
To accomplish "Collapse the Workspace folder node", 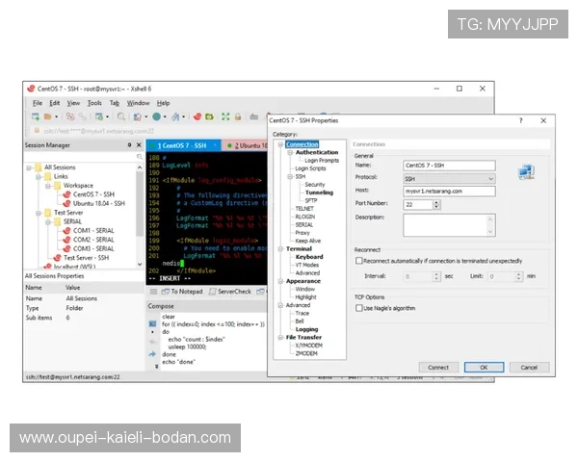I will click(x=48, y=186).
